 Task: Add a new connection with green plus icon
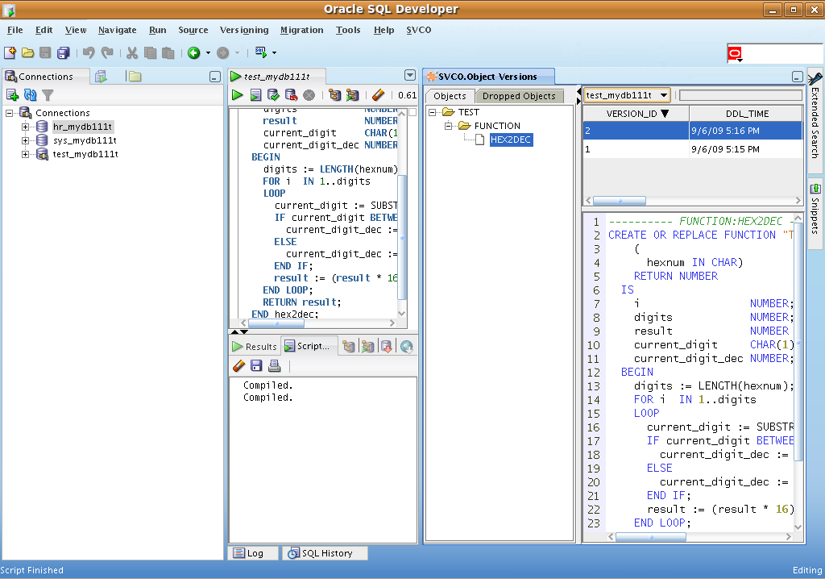12,95
